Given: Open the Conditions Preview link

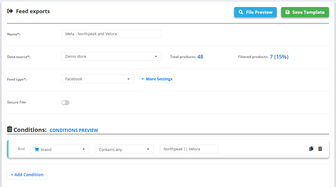Looking at the screenshot, I should pyautogui.click(x=74, y=130).
